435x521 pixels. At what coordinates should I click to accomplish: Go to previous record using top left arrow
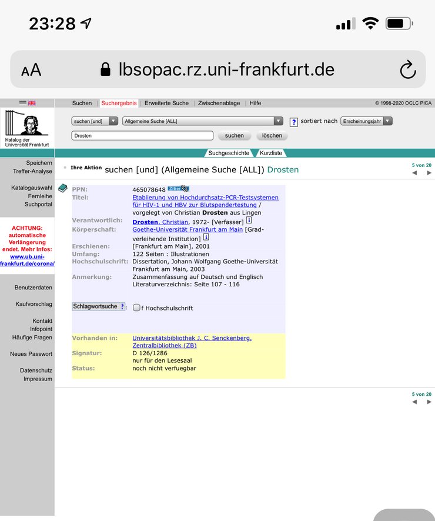pyautogui.click(x=414, y=173)
